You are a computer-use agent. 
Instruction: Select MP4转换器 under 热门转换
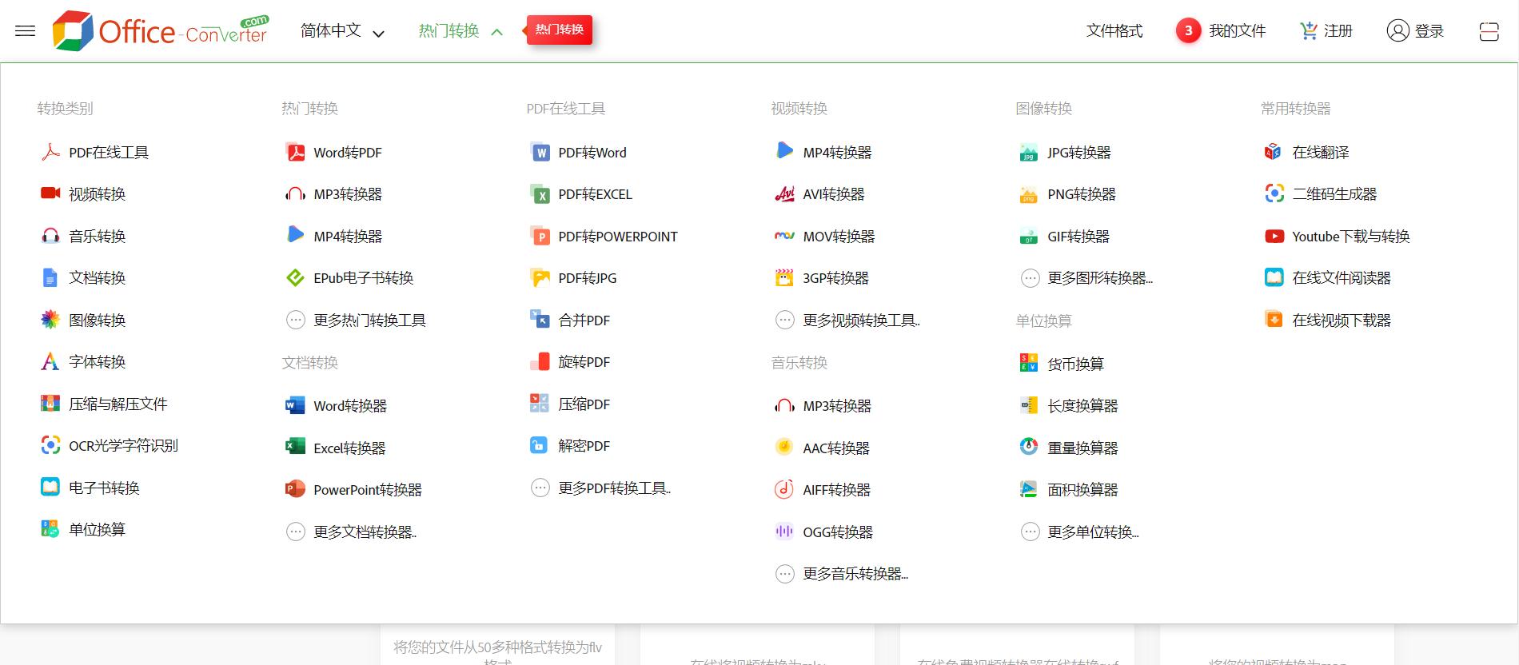[334, 236]
